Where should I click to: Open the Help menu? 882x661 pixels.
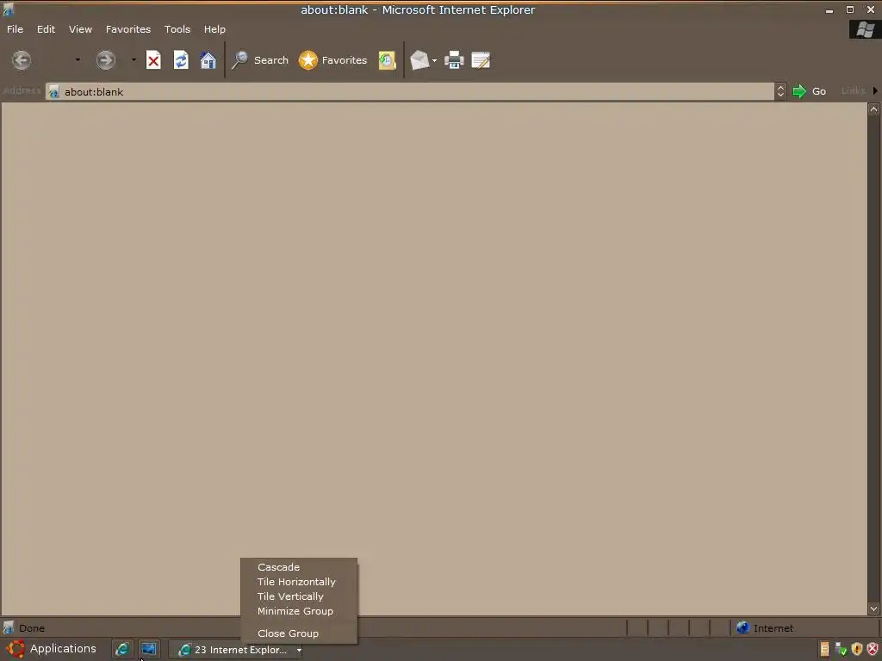point(214,29)
